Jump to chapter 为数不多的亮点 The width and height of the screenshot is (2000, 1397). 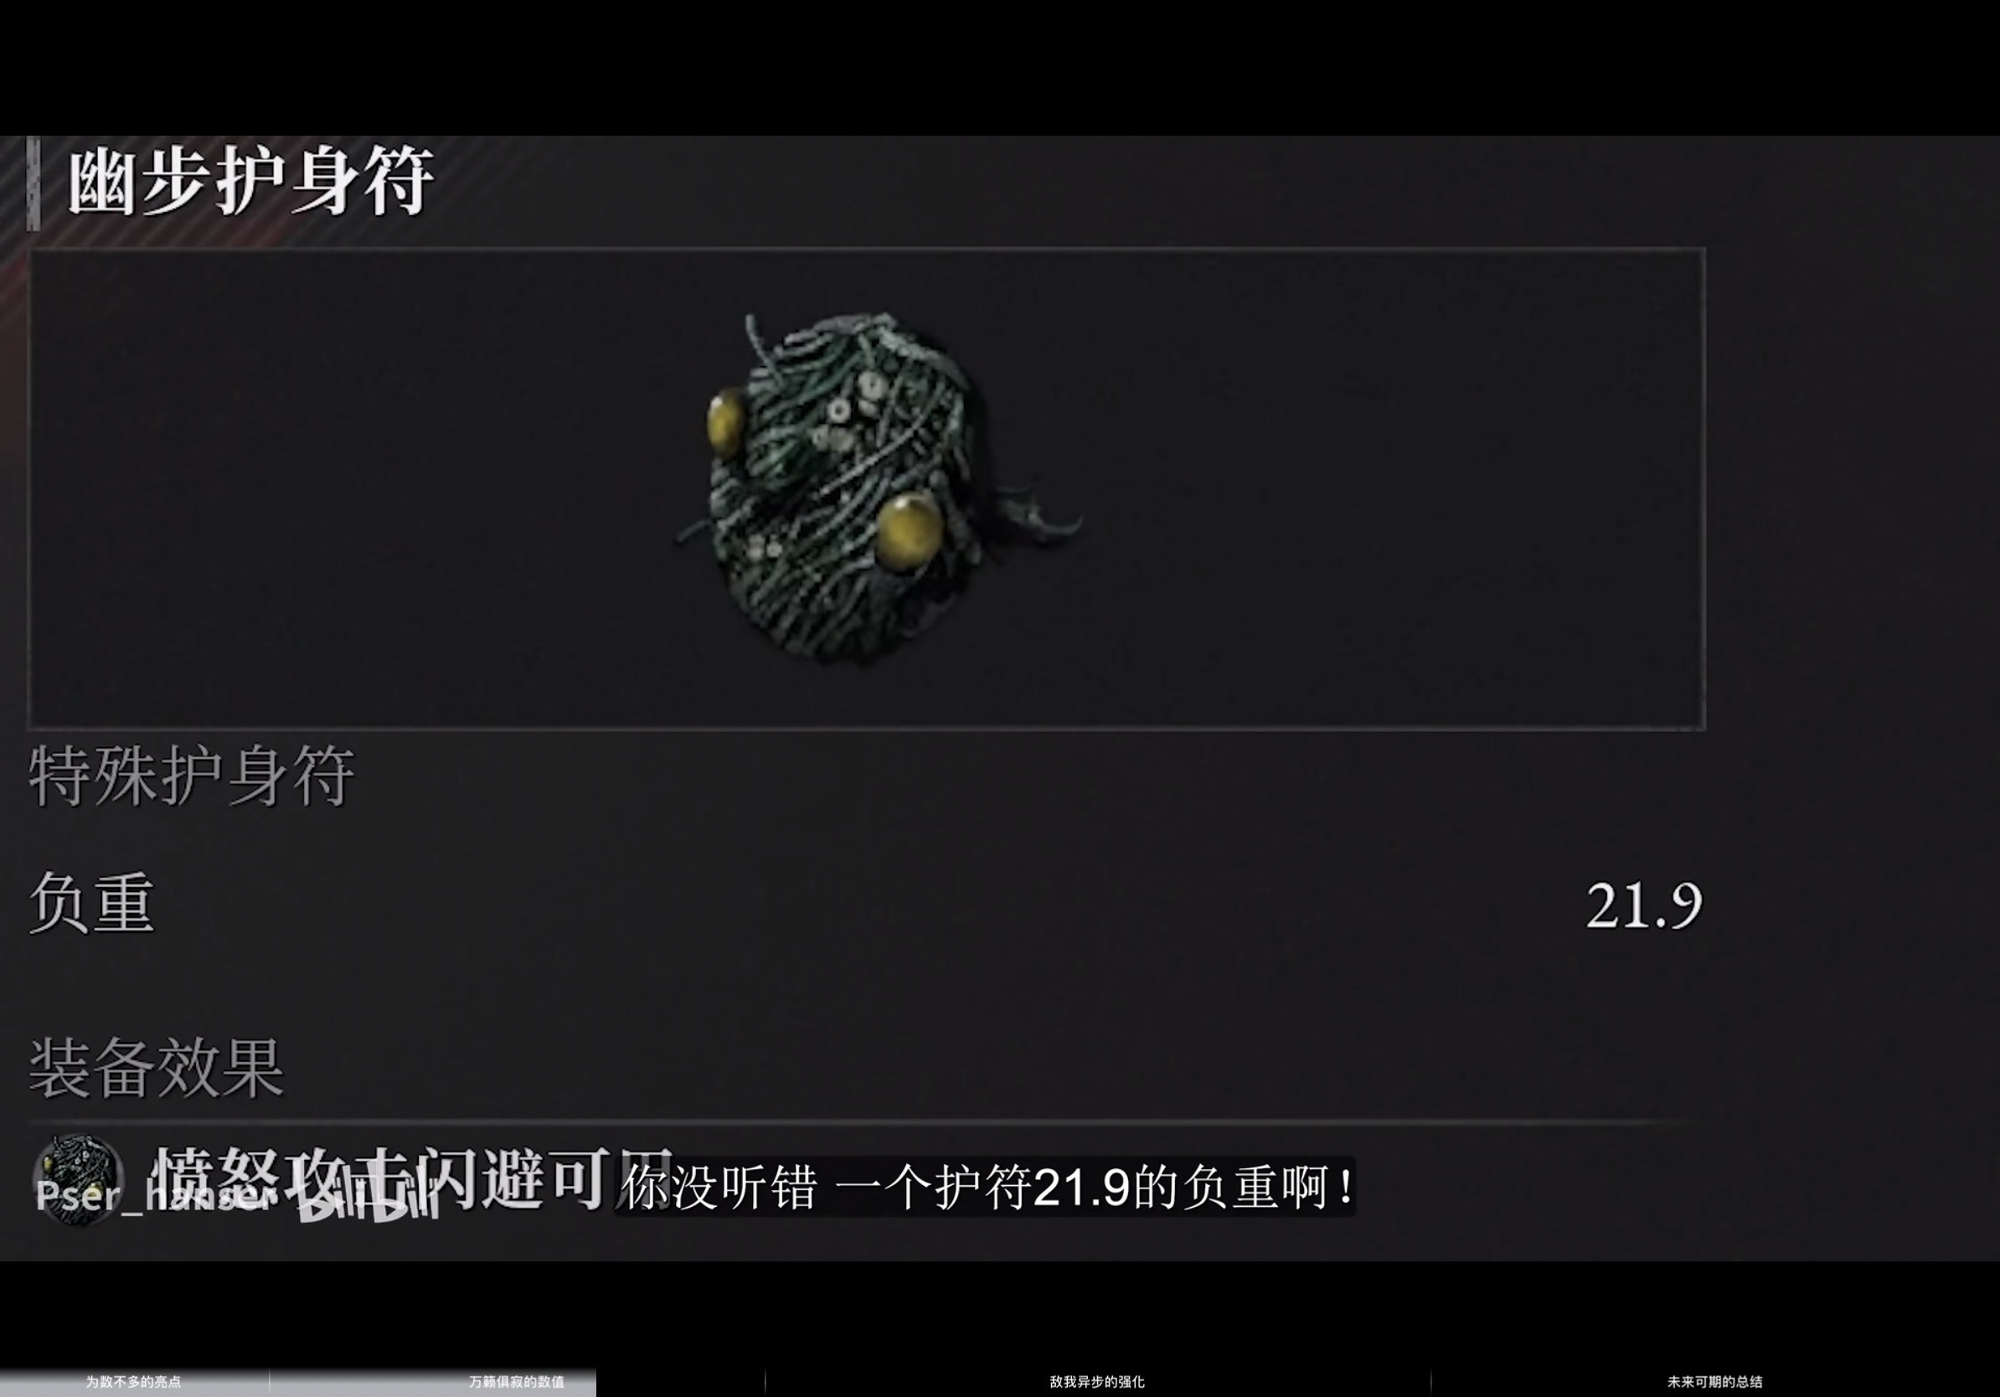coord(133,1381)
